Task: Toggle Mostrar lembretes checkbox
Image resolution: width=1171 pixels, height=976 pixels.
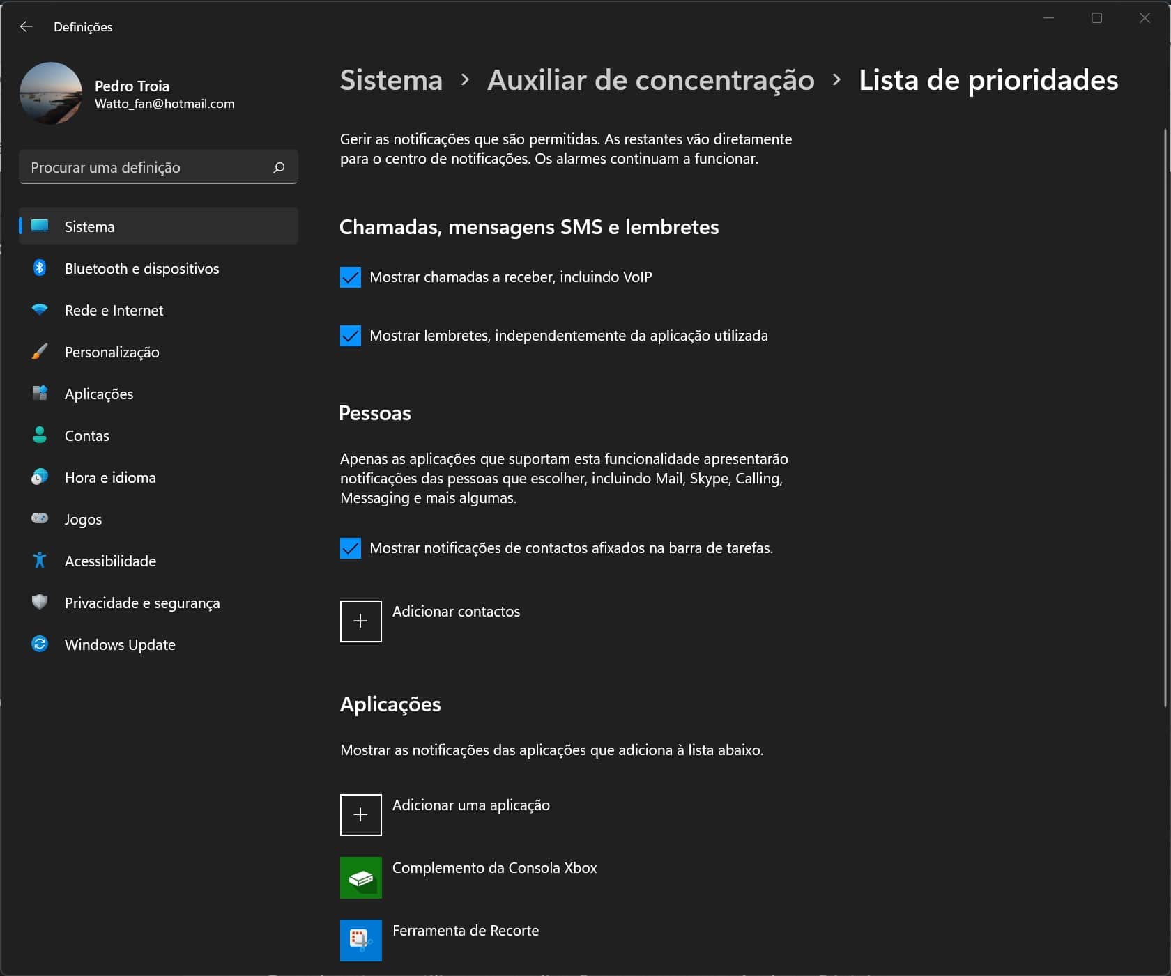Action: (351, 336)
